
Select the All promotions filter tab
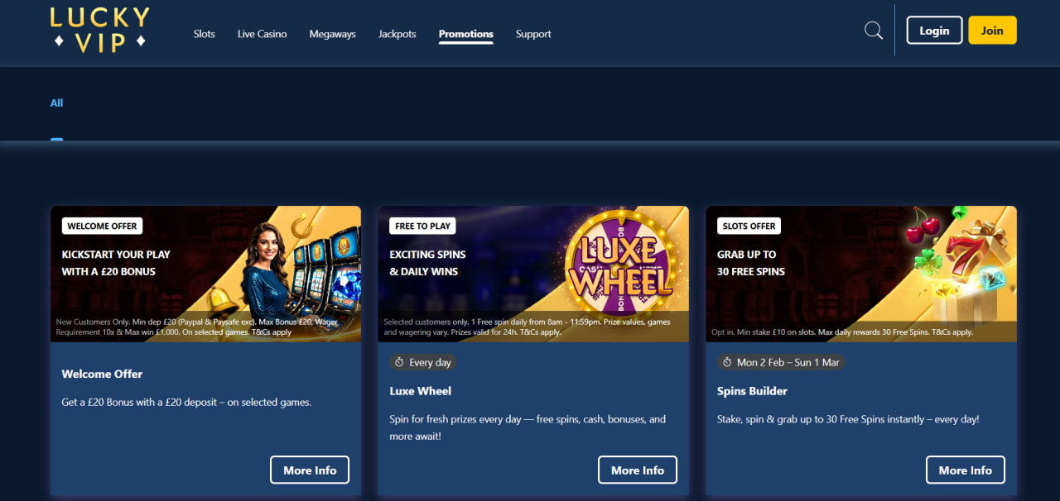(x=56, y=103)
